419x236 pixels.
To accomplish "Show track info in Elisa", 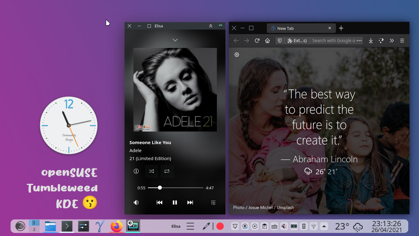I will (x=136, y=171).
